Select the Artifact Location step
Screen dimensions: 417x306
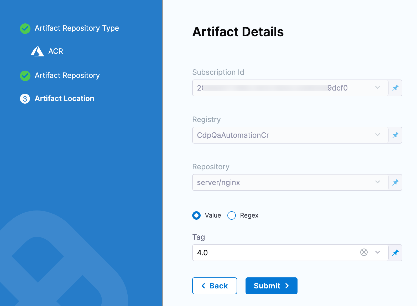(x=64, y=99)
